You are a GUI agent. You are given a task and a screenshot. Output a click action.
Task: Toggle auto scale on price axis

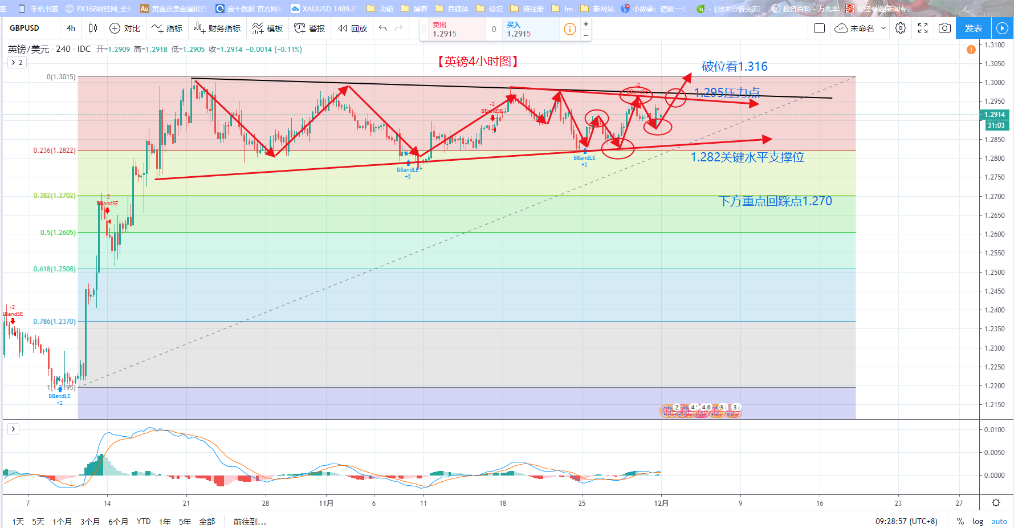[x=999, y=521]
